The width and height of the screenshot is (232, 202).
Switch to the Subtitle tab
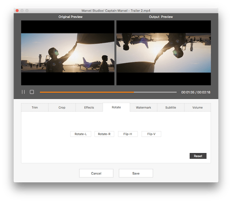171,107
